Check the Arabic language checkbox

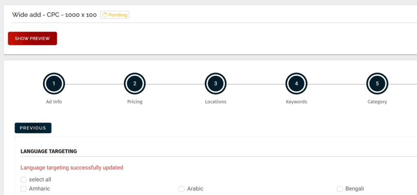tap(182, 189)
